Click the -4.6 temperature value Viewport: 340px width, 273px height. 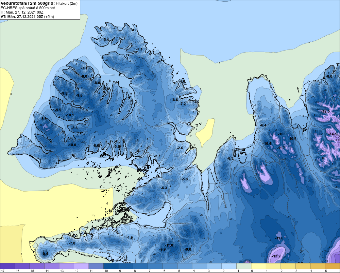click(182, 81)
